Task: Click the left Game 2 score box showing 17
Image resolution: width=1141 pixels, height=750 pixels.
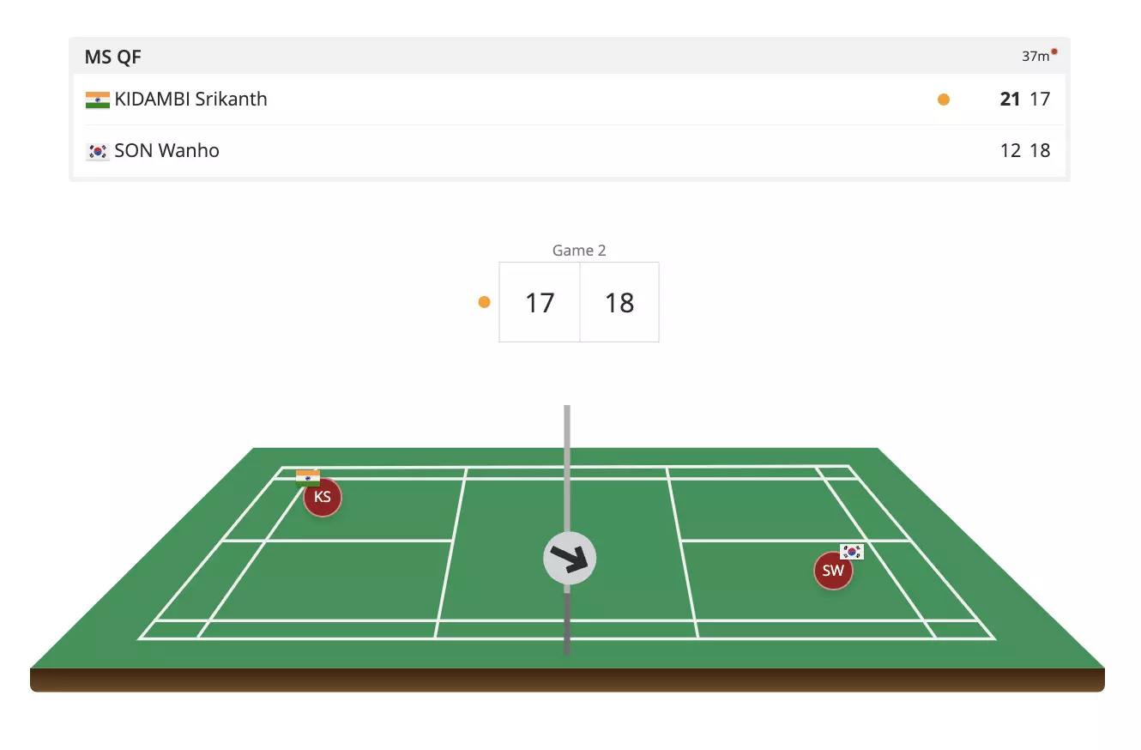Action: 540,303
